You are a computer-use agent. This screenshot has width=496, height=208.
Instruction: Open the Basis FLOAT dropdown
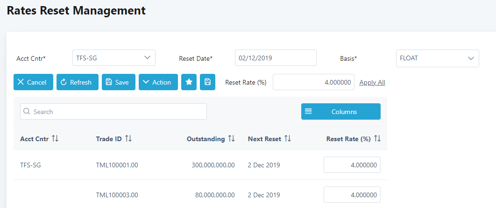point(437,58)
